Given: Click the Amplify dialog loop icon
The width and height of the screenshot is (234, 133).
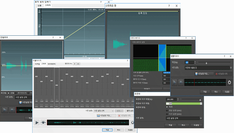Looking at the screenshot, I should 230,82.
